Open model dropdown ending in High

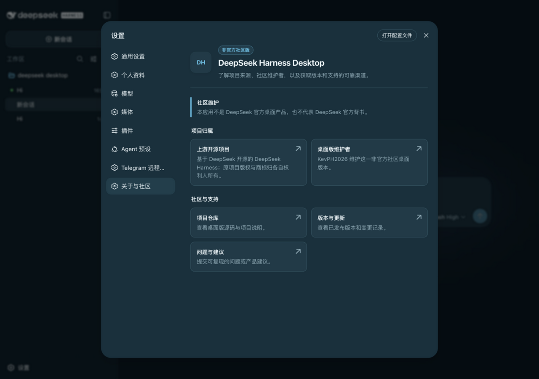click(452, 217)
